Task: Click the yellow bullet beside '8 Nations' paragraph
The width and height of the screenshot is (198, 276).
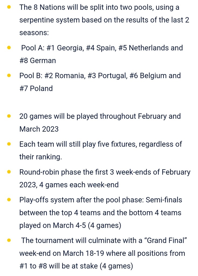Action: tap(9, 7)
